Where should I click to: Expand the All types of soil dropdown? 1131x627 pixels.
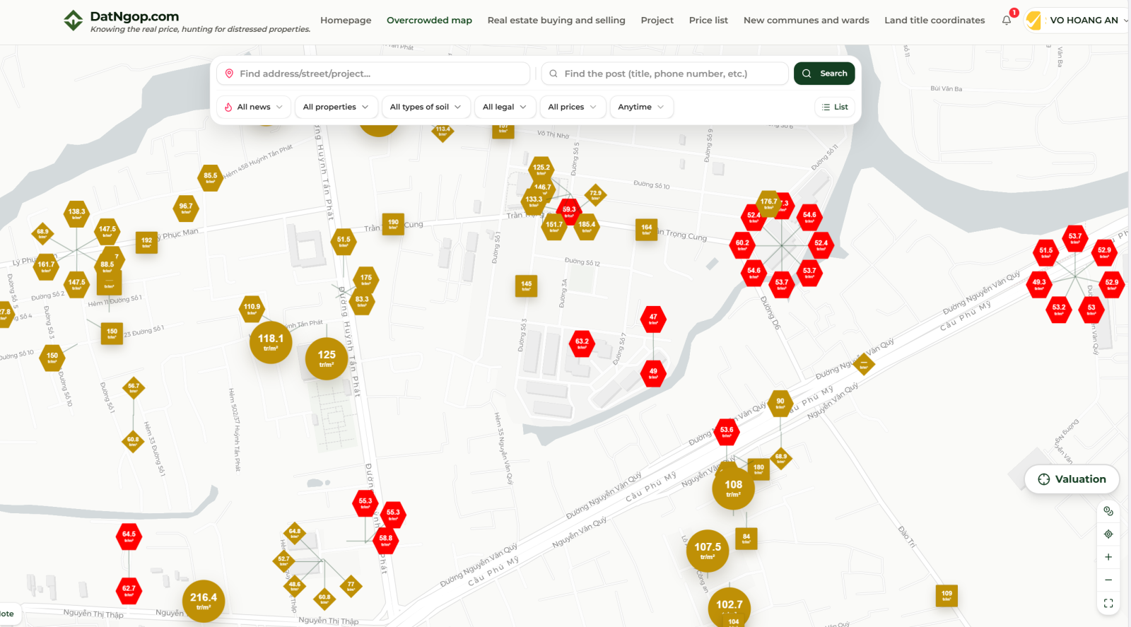(426, 107)
